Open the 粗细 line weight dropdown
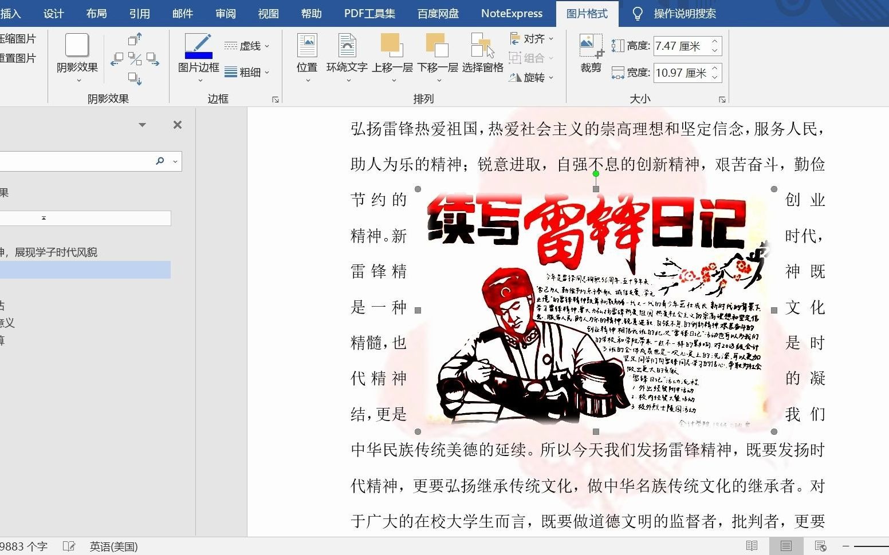 click(247, 72)
